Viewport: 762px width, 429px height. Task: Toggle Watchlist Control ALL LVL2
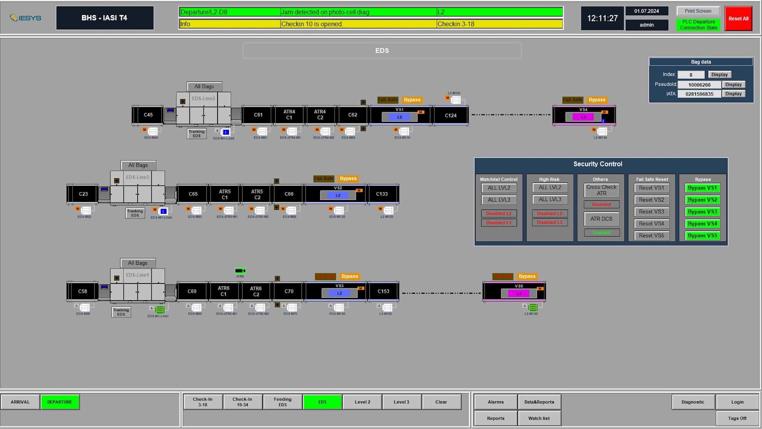click(x=499, y=188)
